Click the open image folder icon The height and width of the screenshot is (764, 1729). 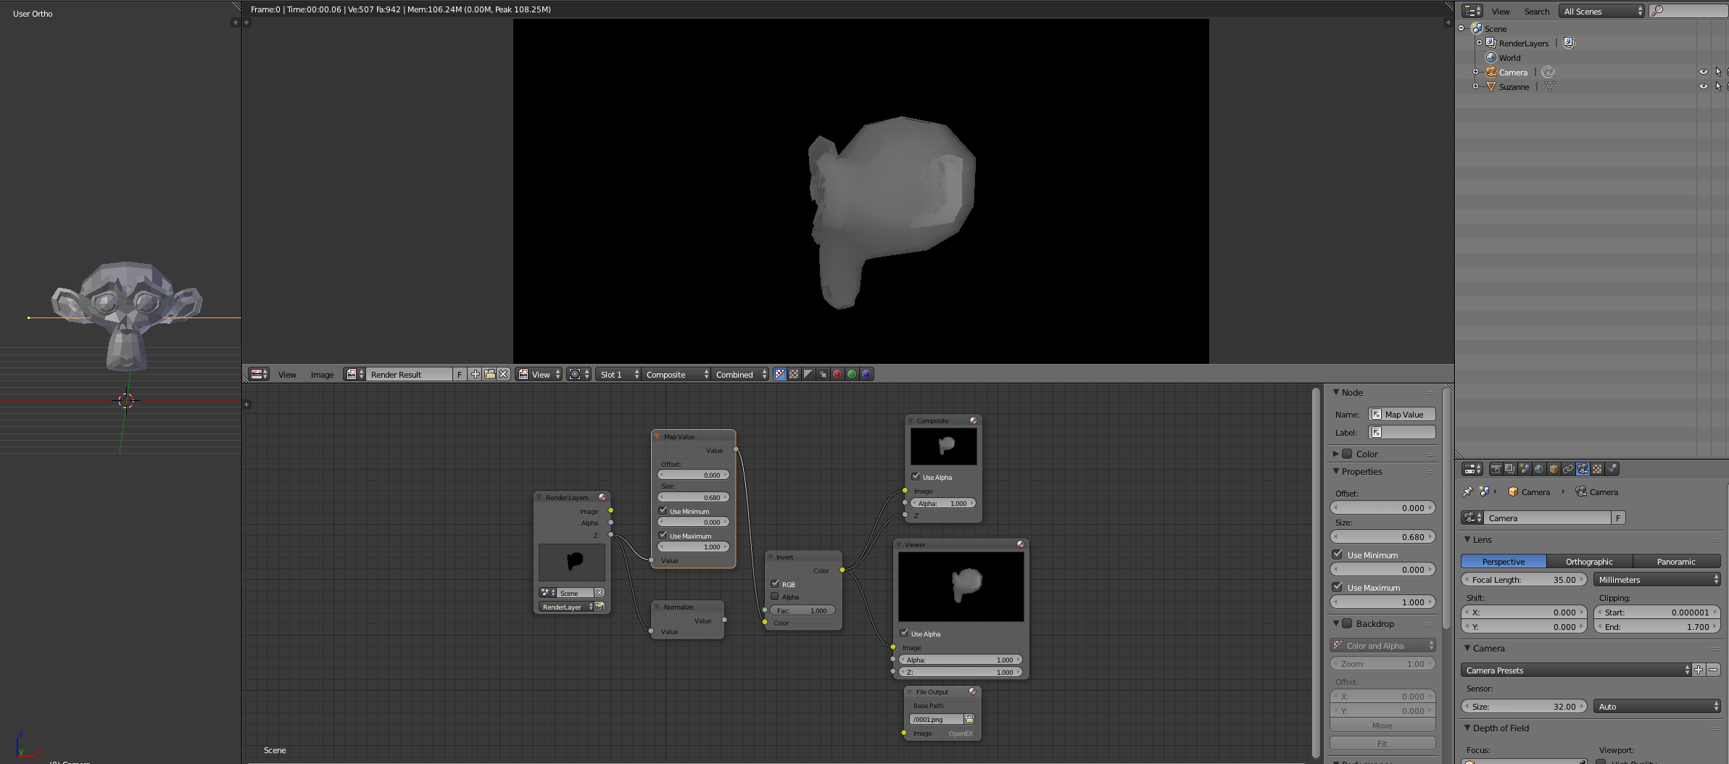[x=489, y=374]
